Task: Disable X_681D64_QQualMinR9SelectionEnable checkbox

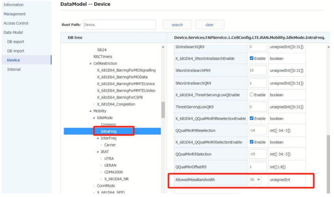Action: pos(252,142)
